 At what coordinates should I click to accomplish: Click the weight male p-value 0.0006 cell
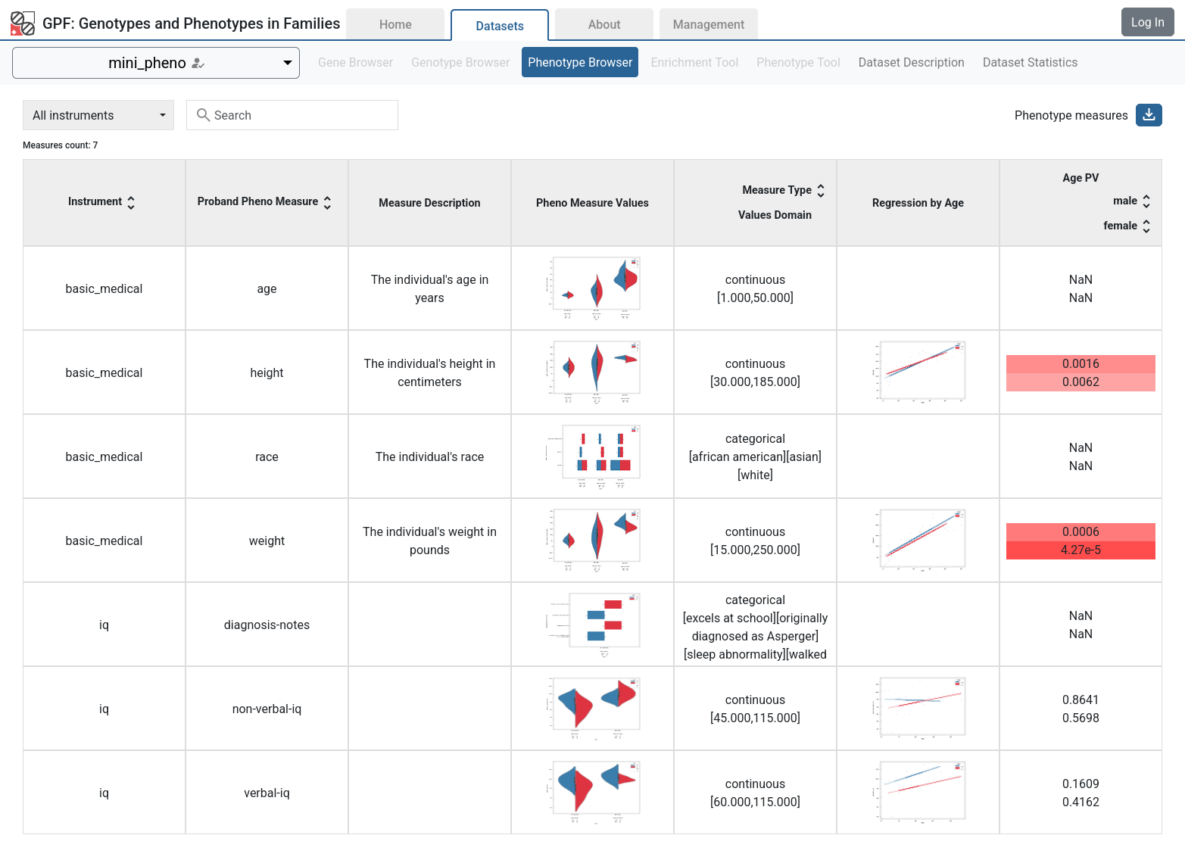1080,532
